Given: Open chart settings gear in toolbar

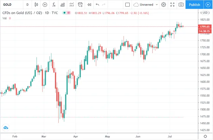Looking at the screenshot, I should pyautogui.click(x=164, y=5).
